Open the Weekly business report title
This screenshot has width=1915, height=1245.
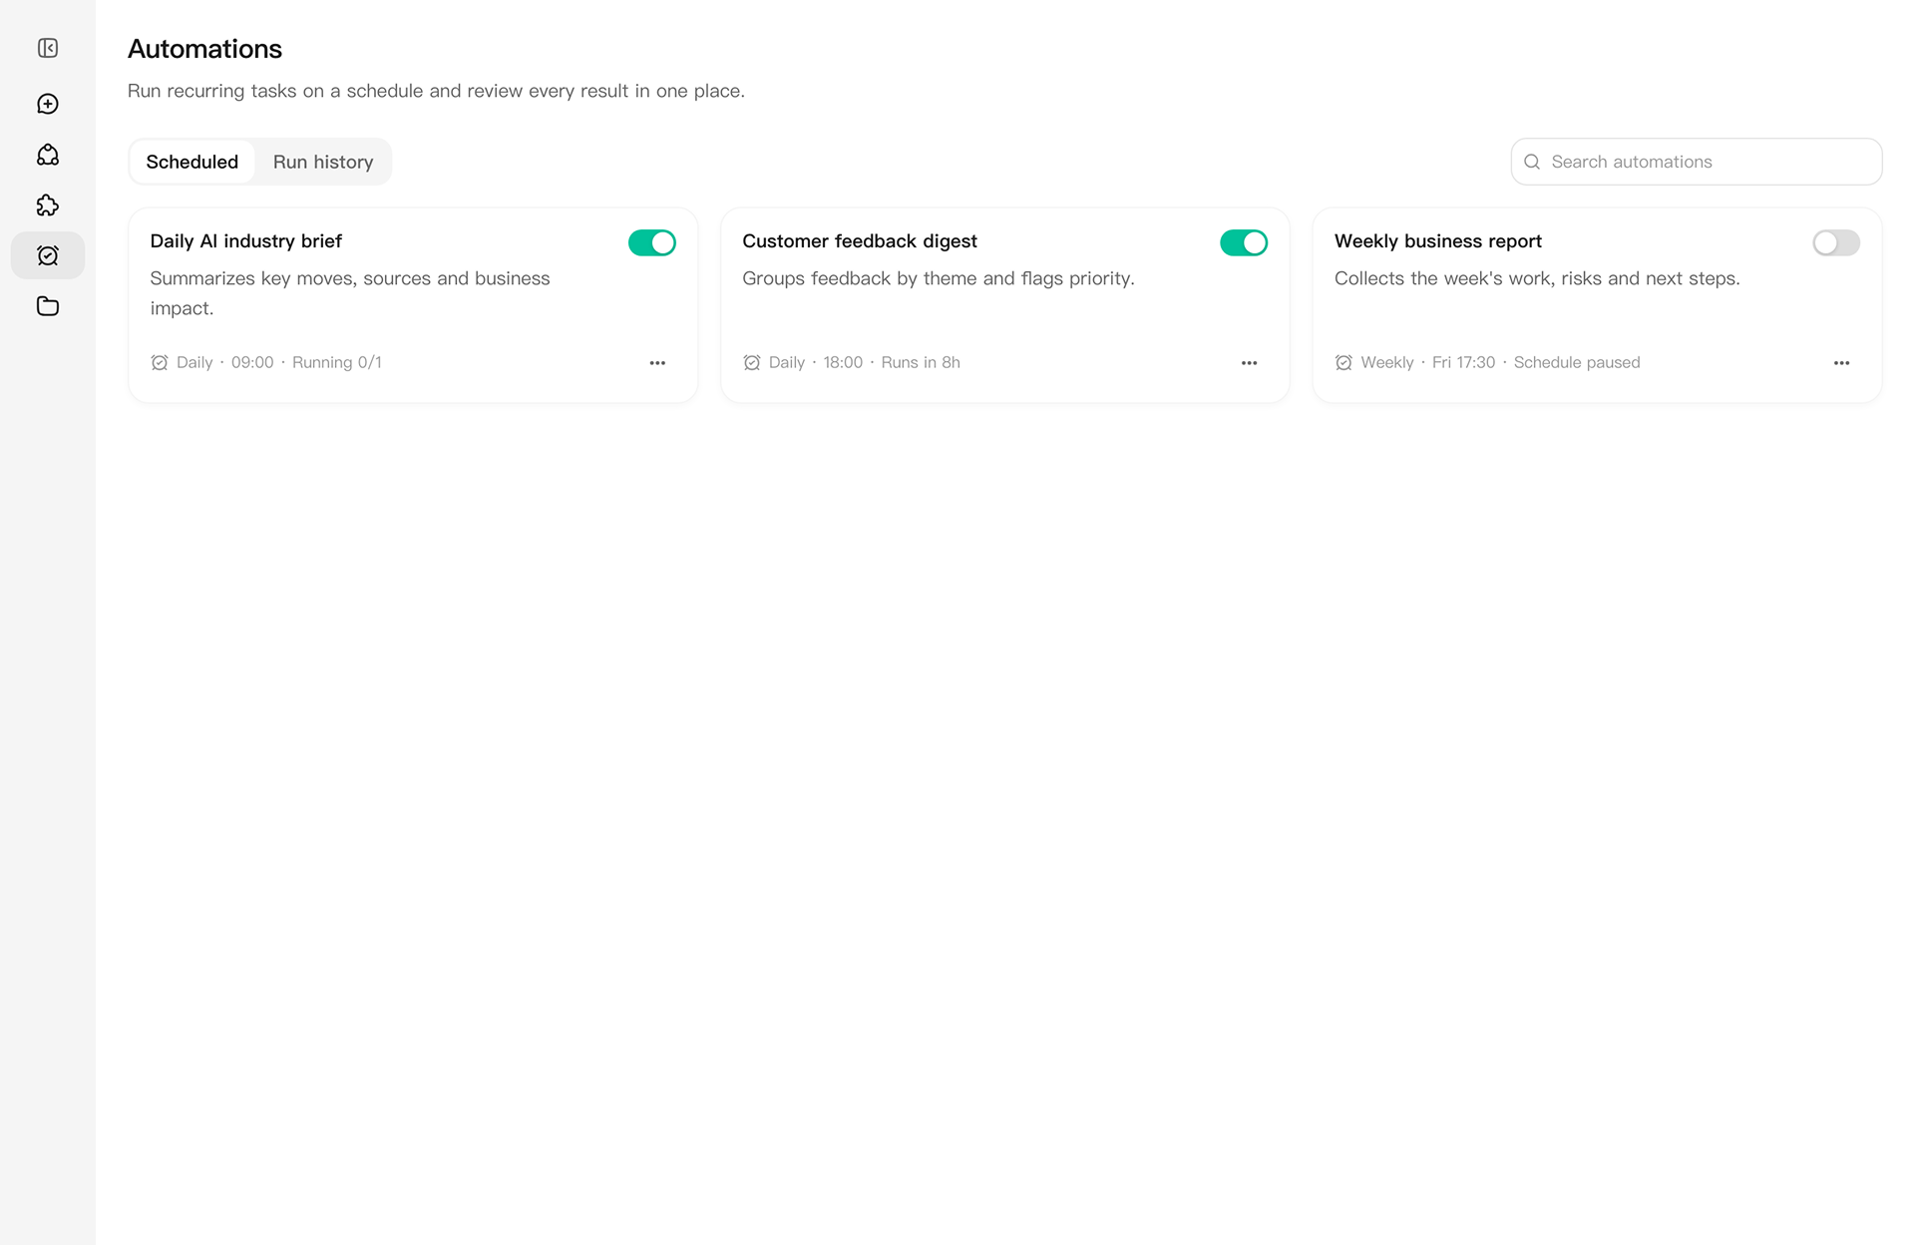click(1437, 241)
